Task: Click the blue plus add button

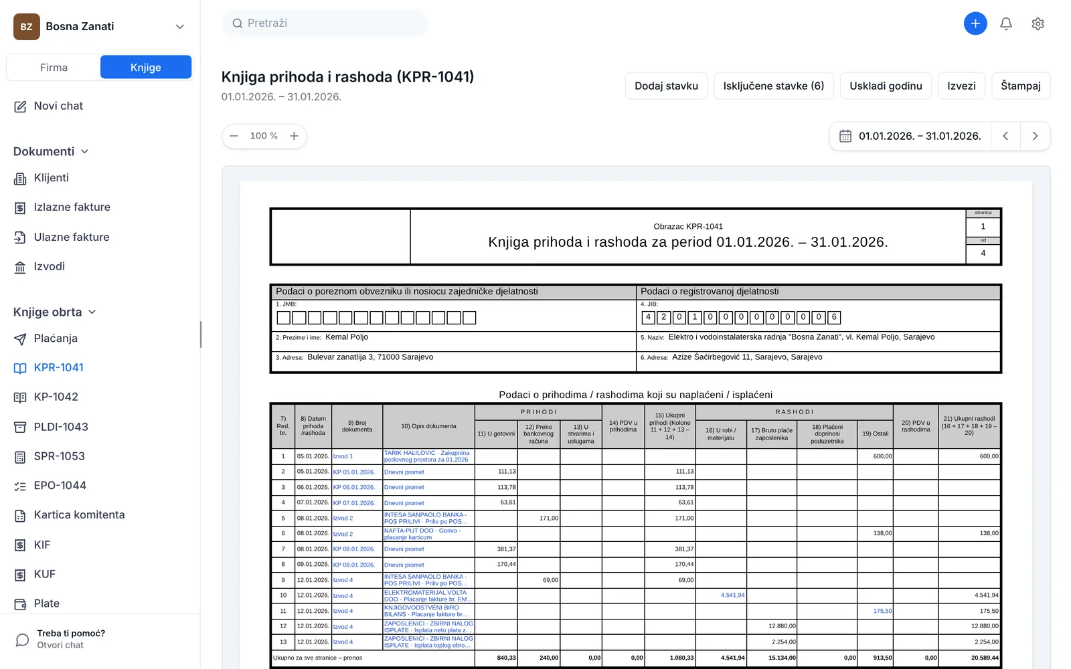Action: coord(975,23)
